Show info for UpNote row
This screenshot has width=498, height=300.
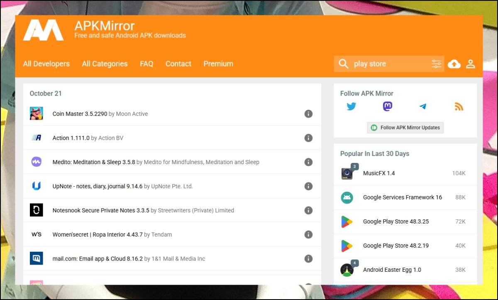click(x=308, y=186)
